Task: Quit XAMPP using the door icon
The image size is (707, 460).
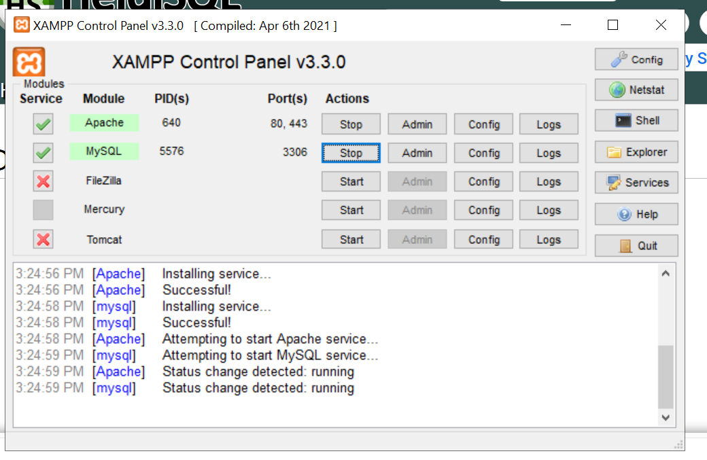Action: [x=636, y=245]
